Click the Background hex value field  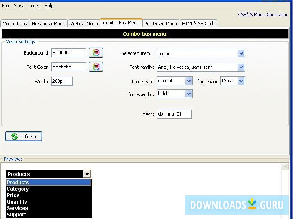tap(68, 53)
